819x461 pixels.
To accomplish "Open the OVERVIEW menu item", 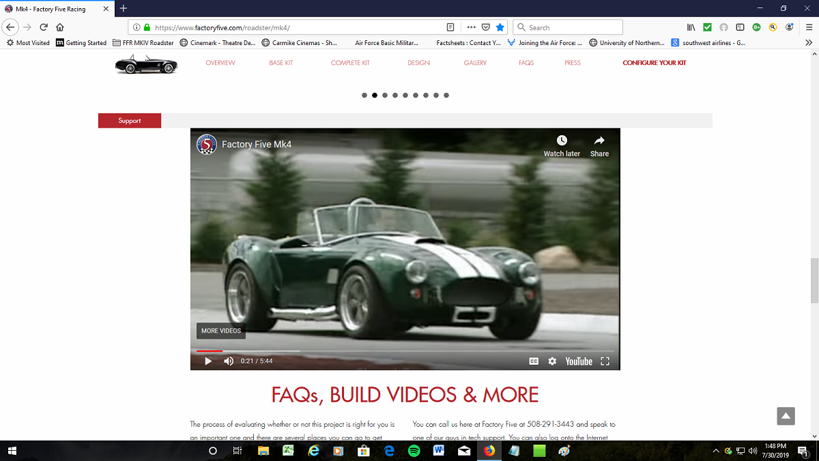I will coord(220,63).
